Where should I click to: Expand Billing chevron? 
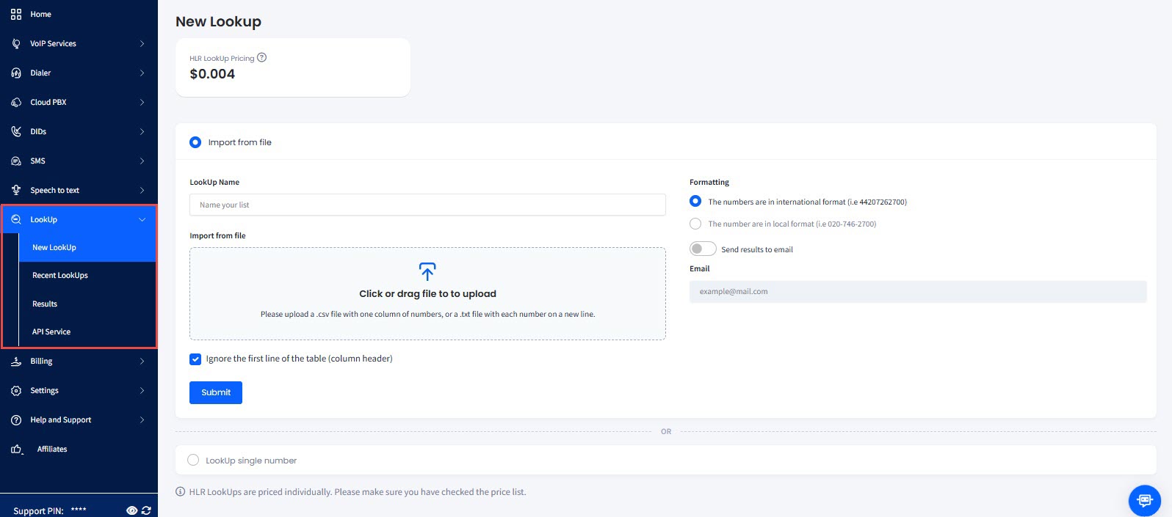(x=142, y=361)
